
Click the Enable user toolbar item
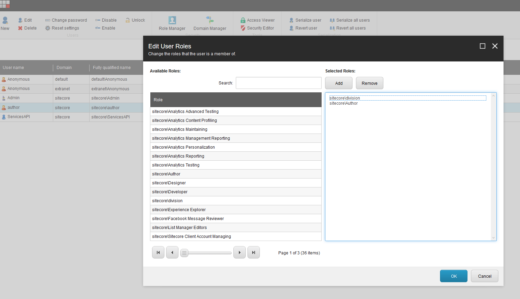pyautogui.click(x=105, y=28)
